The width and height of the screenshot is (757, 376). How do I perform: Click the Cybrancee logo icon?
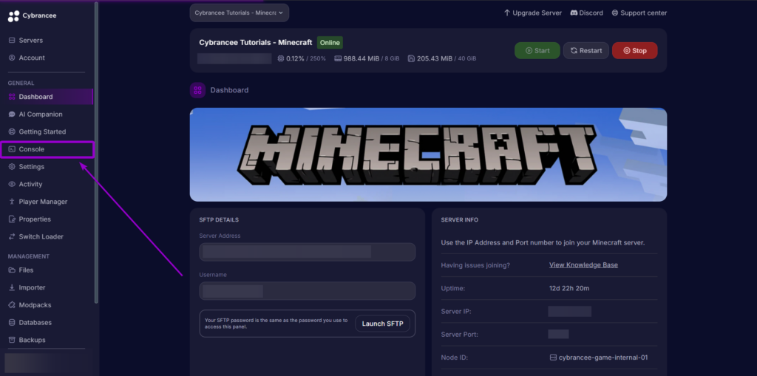[x=13, y=16]
